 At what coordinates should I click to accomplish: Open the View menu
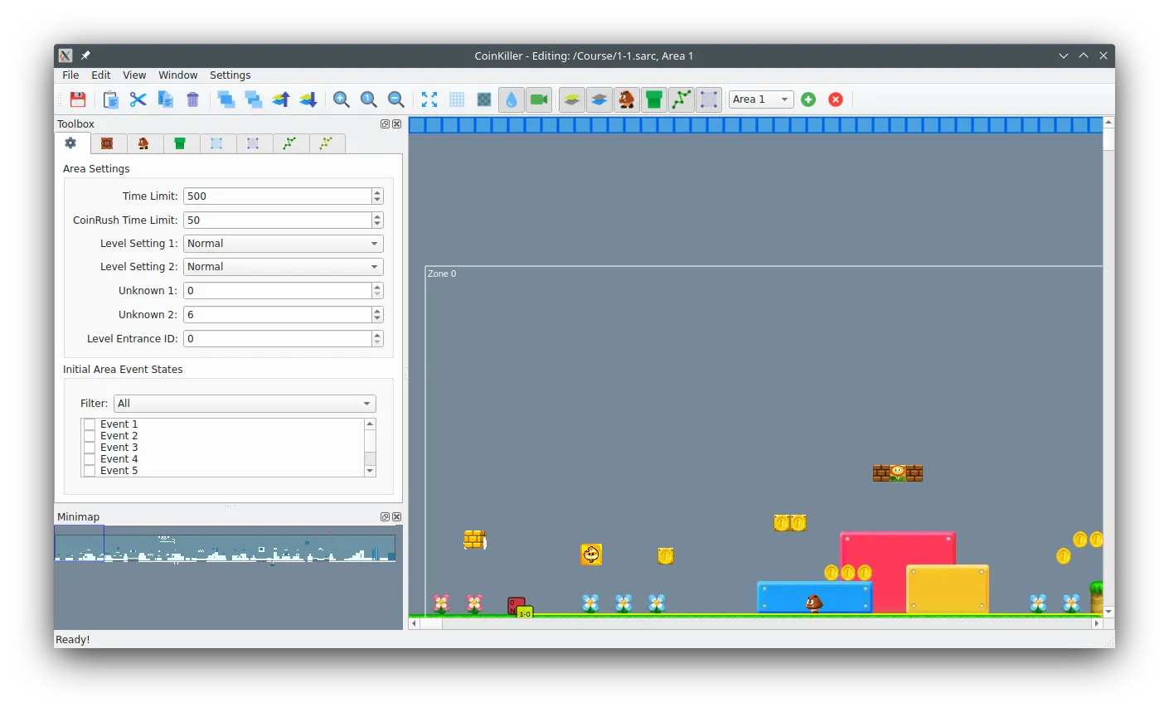134,75
